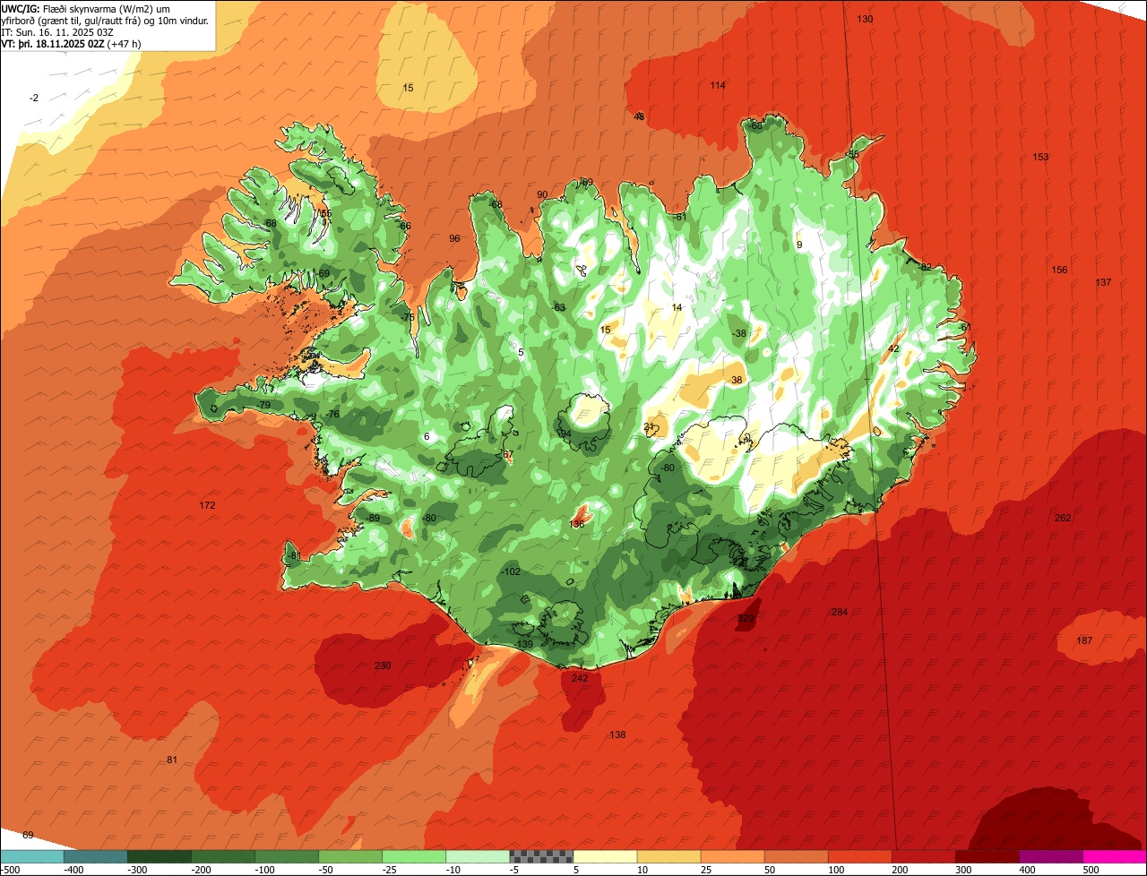
Task: Click the orange 50 to 100 legend swatch
Action: [797, 856]
